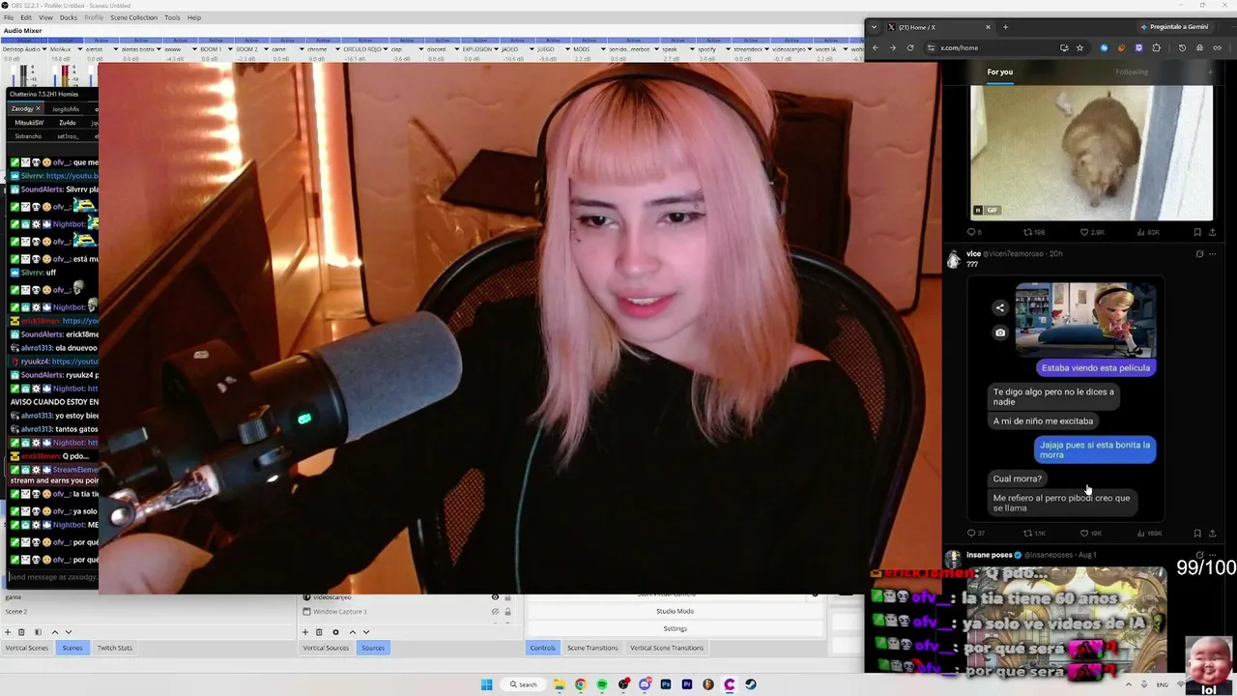Open awww mixer dropdown arrow
The height and width of the screenshot is (696, 1237).
pyautogui.click(x=194, y=48)
